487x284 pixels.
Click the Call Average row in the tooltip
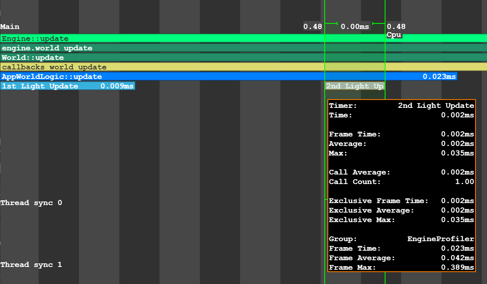tap(401, 172)
